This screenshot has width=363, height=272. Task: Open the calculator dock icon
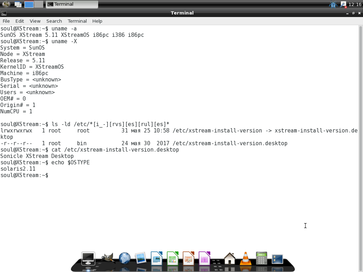262,258
